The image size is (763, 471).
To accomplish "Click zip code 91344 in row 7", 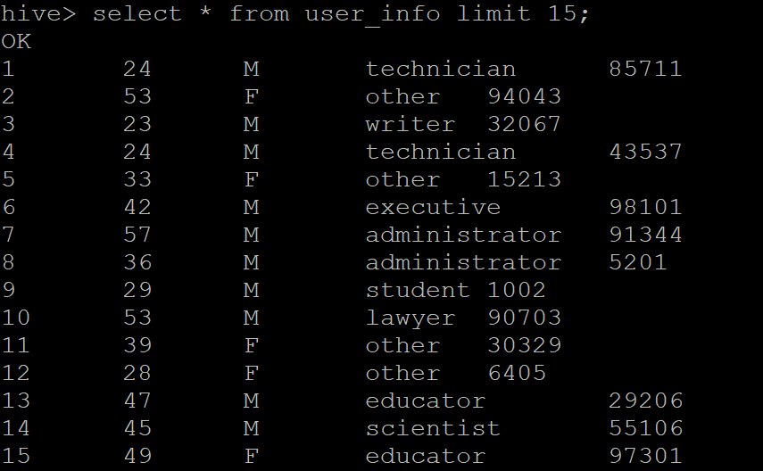I will [x=645, y=235].
